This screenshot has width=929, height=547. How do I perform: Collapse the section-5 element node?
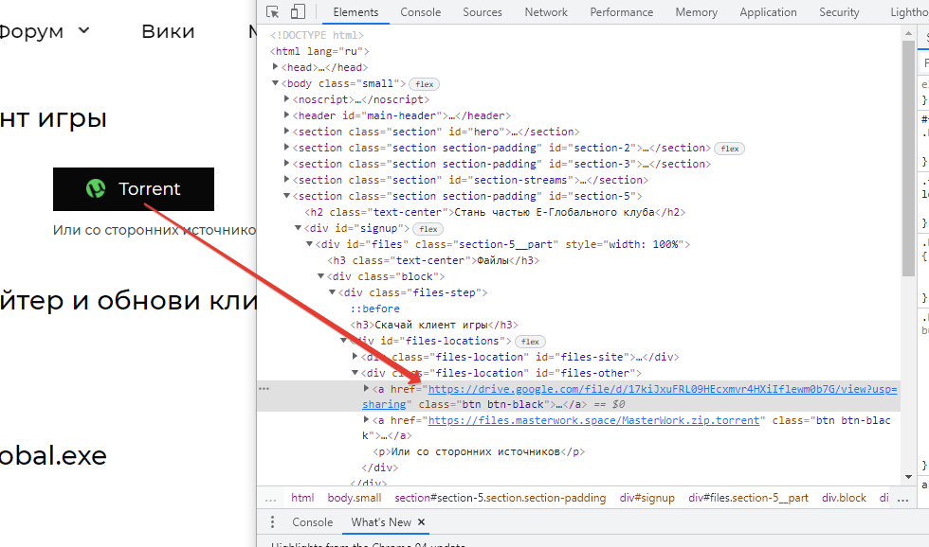coord(286,195)
